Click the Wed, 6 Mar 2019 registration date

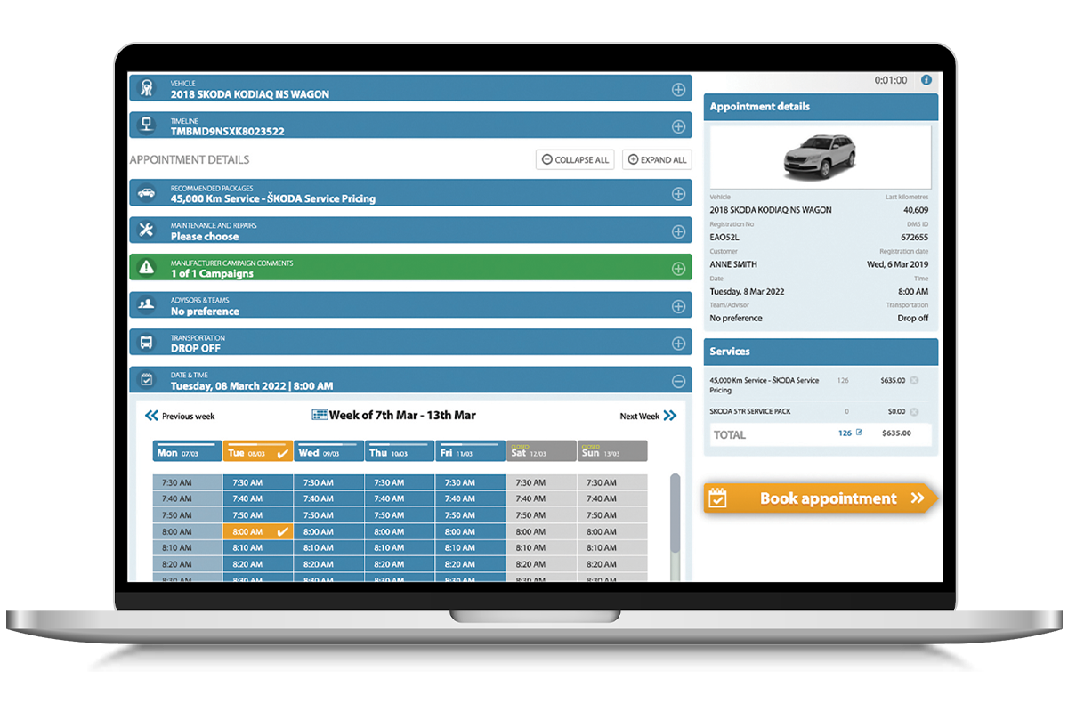(897, 264)
